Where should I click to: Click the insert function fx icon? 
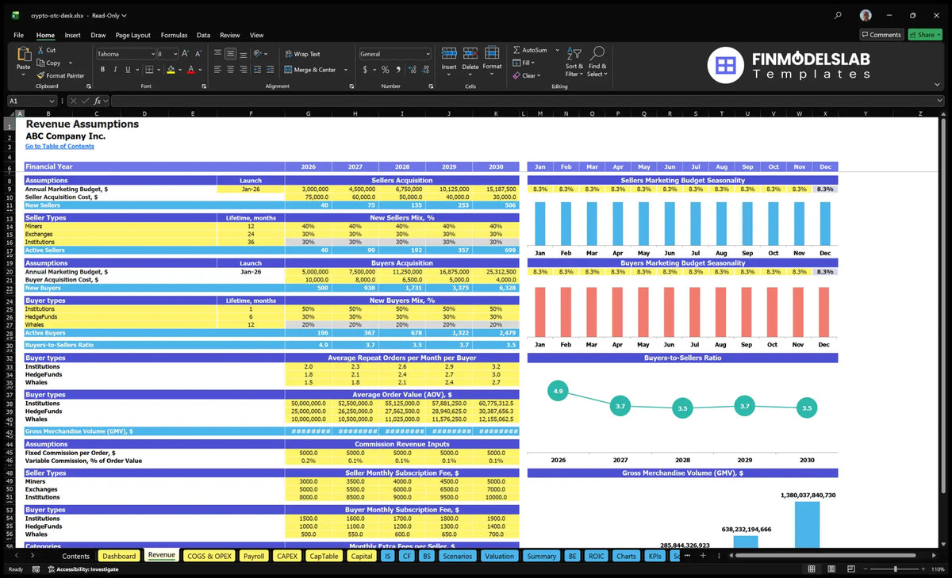coord(98,101)
